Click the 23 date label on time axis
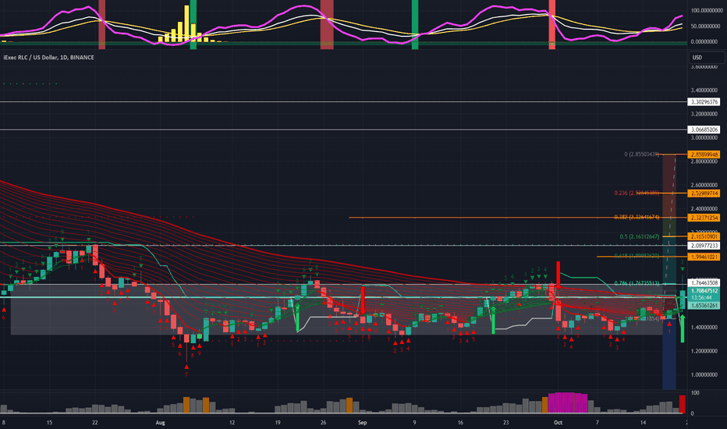 [x=505, y=423]
